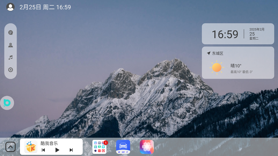Click the status bar date 2月25日 周二
This screenshot has height=156, width=278.
click(x=37, y=7)
